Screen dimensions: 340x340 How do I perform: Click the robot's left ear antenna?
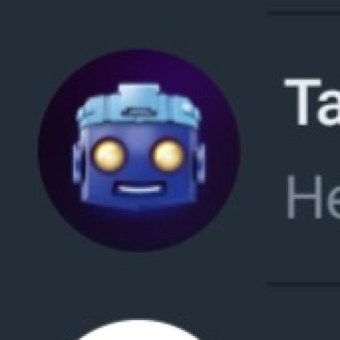click(78, 163)
